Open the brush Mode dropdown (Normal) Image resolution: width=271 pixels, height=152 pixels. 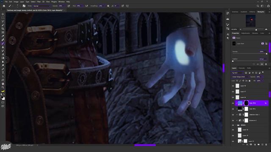point(41,6)
